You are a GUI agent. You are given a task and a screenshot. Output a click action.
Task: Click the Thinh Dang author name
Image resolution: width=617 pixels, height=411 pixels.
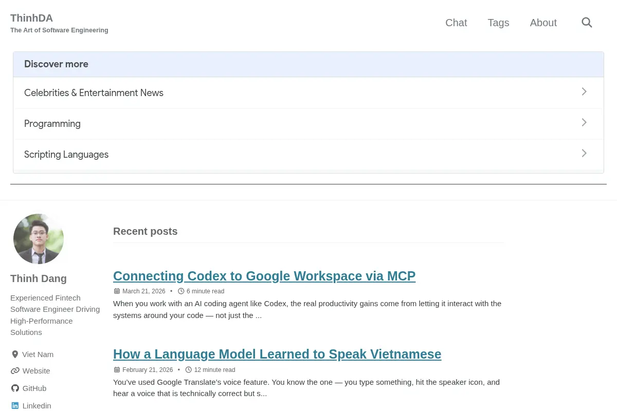coord(39,278)
